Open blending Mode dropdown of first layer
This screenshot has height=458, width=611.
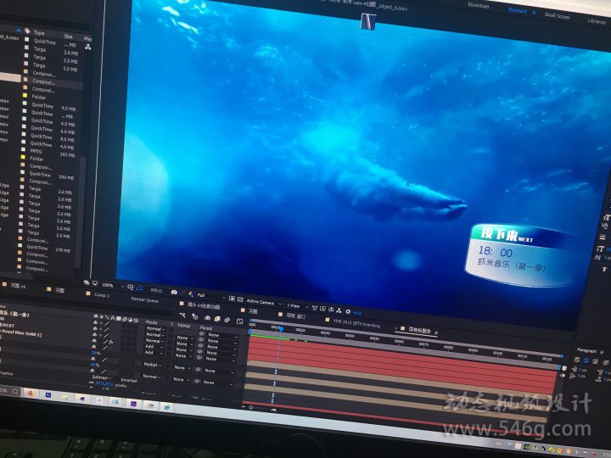(154, 329)
